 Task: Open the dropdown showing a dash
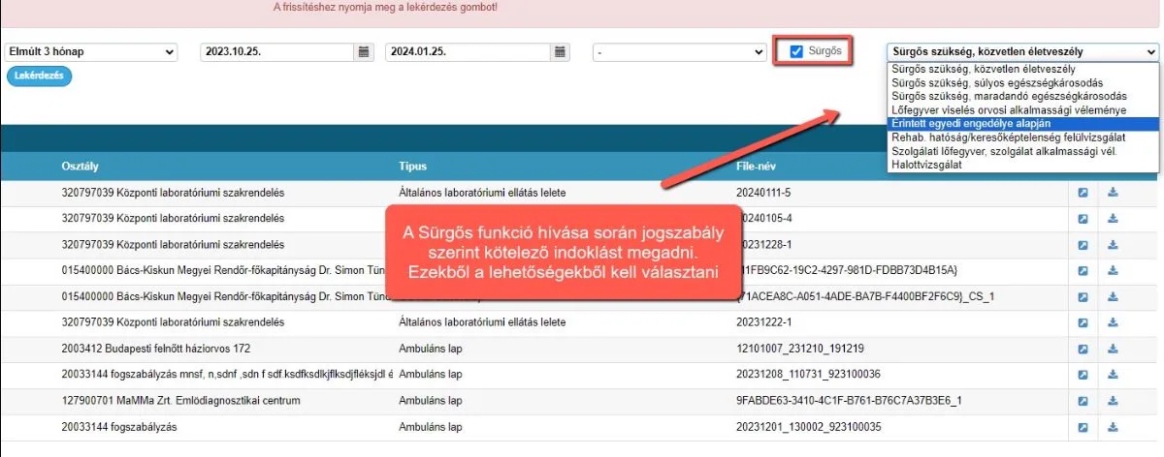click(680, 51)
